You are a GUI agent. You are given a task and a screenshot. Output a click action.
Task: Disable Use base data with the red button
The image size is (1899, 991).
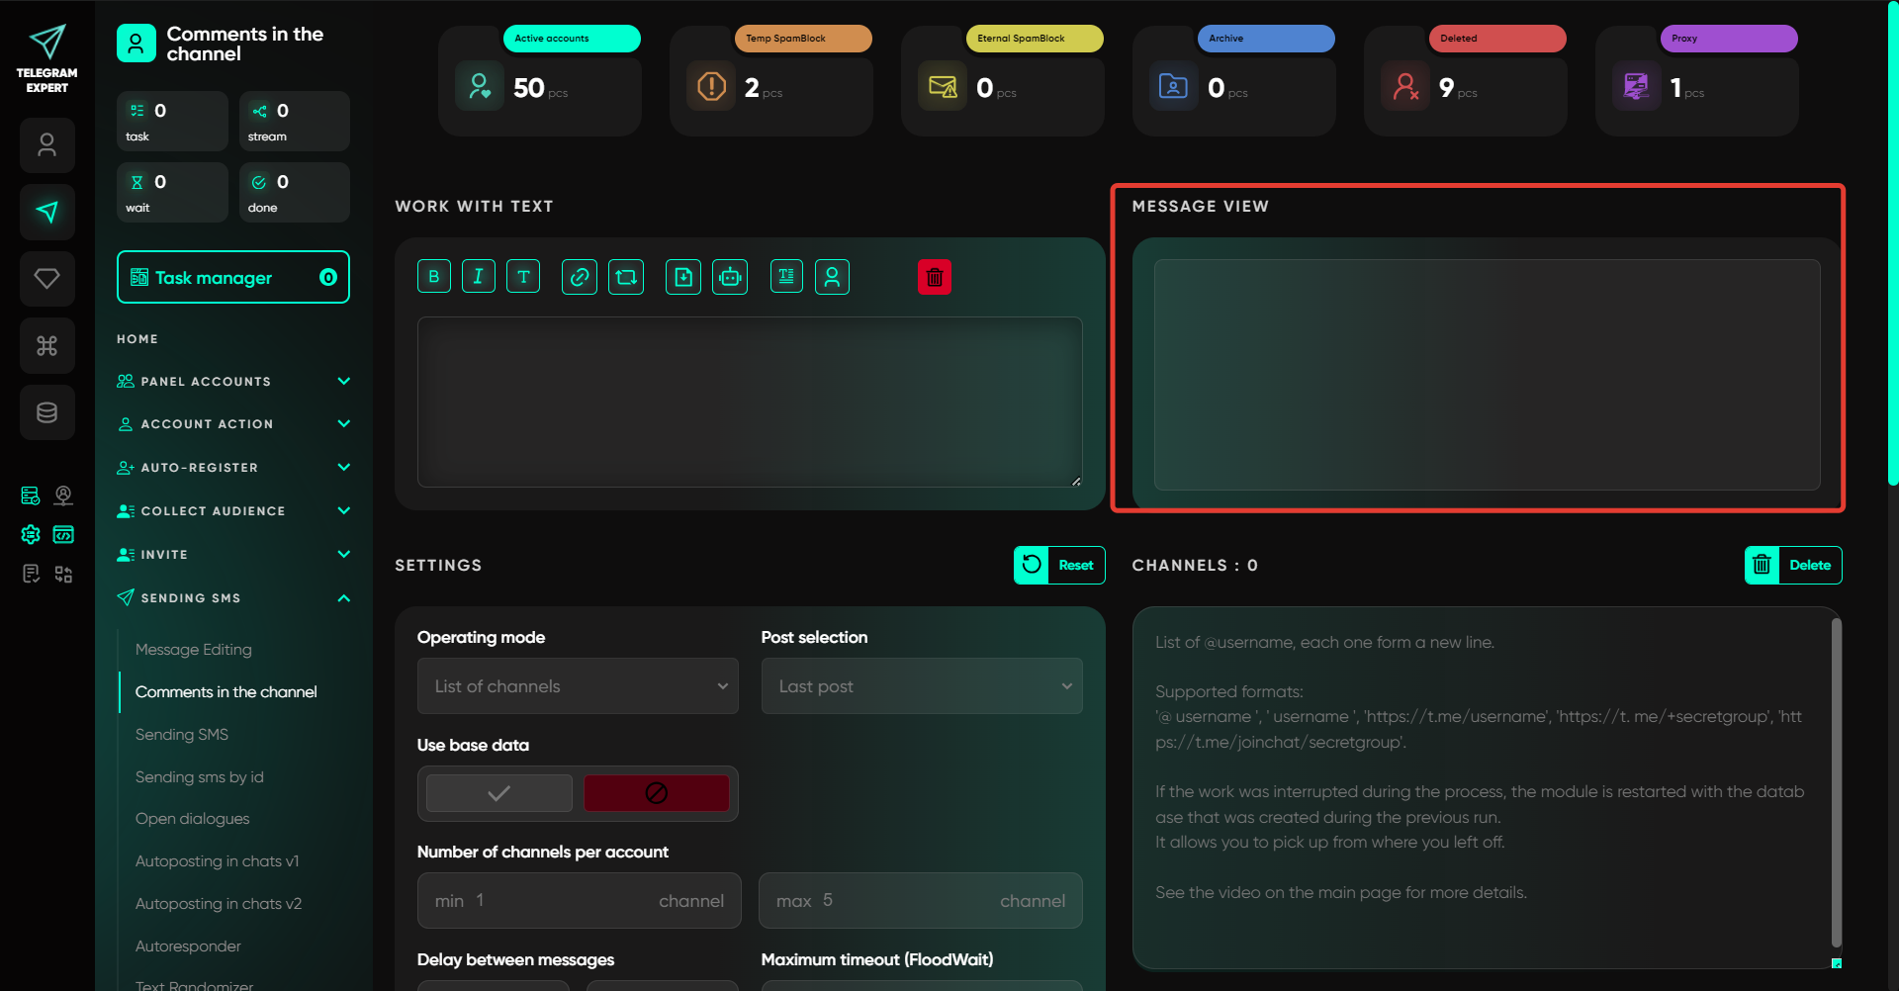656,793
